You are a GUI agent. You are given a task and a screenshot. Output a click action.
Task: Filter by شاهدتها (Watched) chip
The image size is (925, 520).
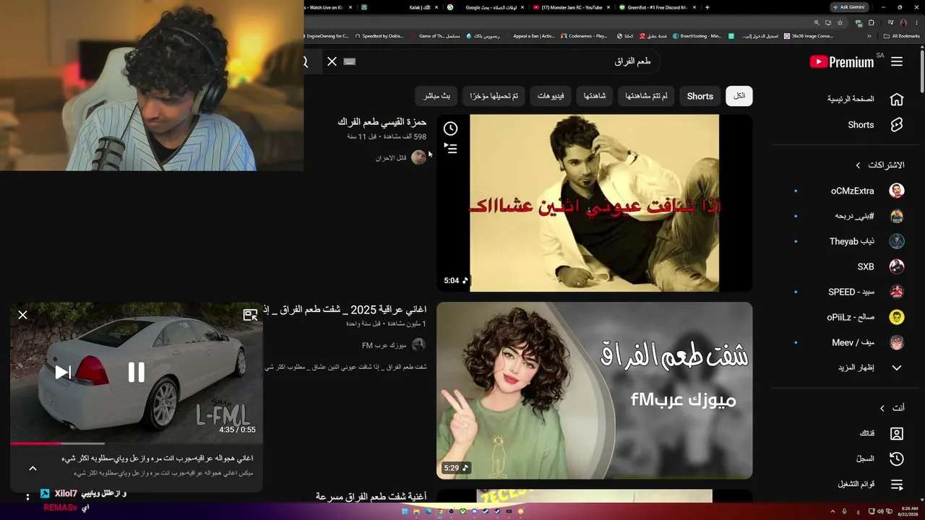pyautogui.click(x=595, y=96)
